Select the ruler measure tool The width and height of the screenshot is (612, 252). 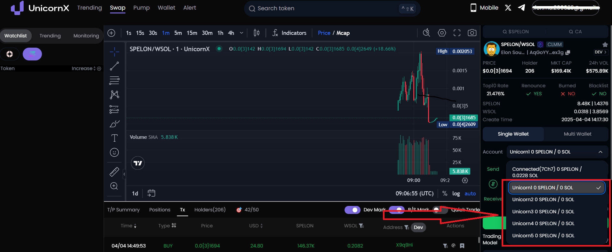pos(114,172)
